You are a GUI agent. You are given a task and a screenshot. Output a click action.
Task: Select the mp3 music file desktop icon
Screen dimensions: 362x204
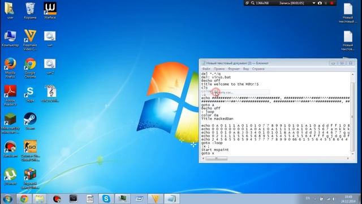click(x=50, y=93)
